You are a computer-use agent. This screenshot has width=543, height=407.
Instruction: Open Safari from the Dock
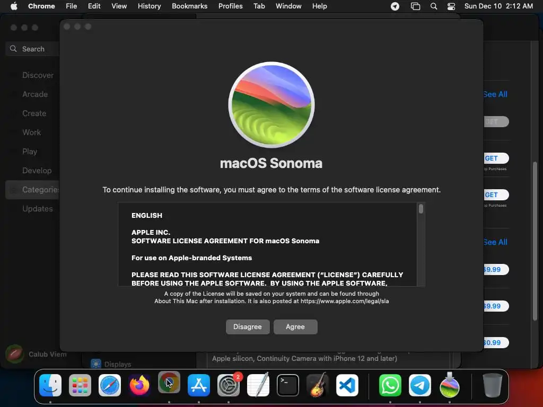(x=110, y=385)
